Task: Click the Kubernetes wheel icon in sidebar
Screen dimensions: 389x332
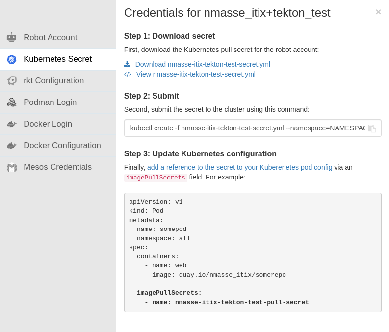Action: 11,59
